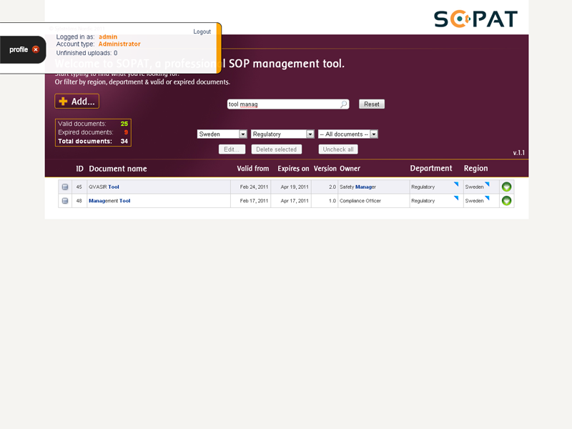Sort by the Valid from column header
572x429 pixels.
pyautogui.click(x=253, y=169)
